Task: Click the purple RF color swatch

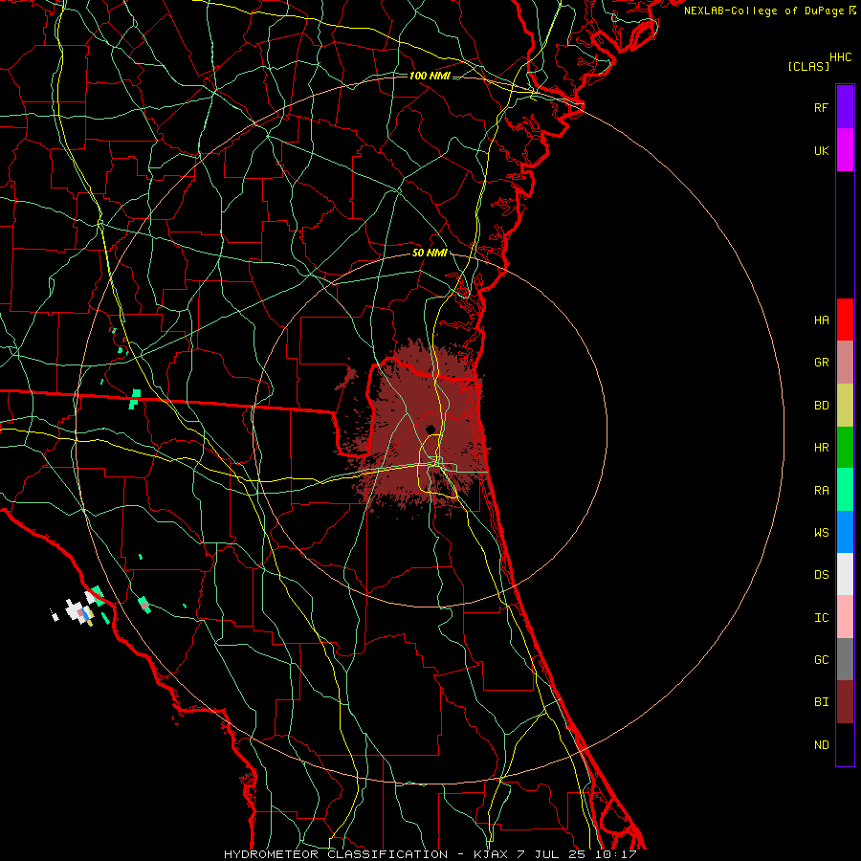Action: point(845,107)
